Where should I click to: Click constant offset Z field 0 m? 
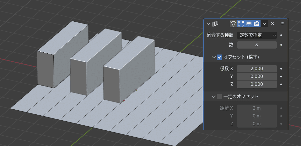coord(257,124)
